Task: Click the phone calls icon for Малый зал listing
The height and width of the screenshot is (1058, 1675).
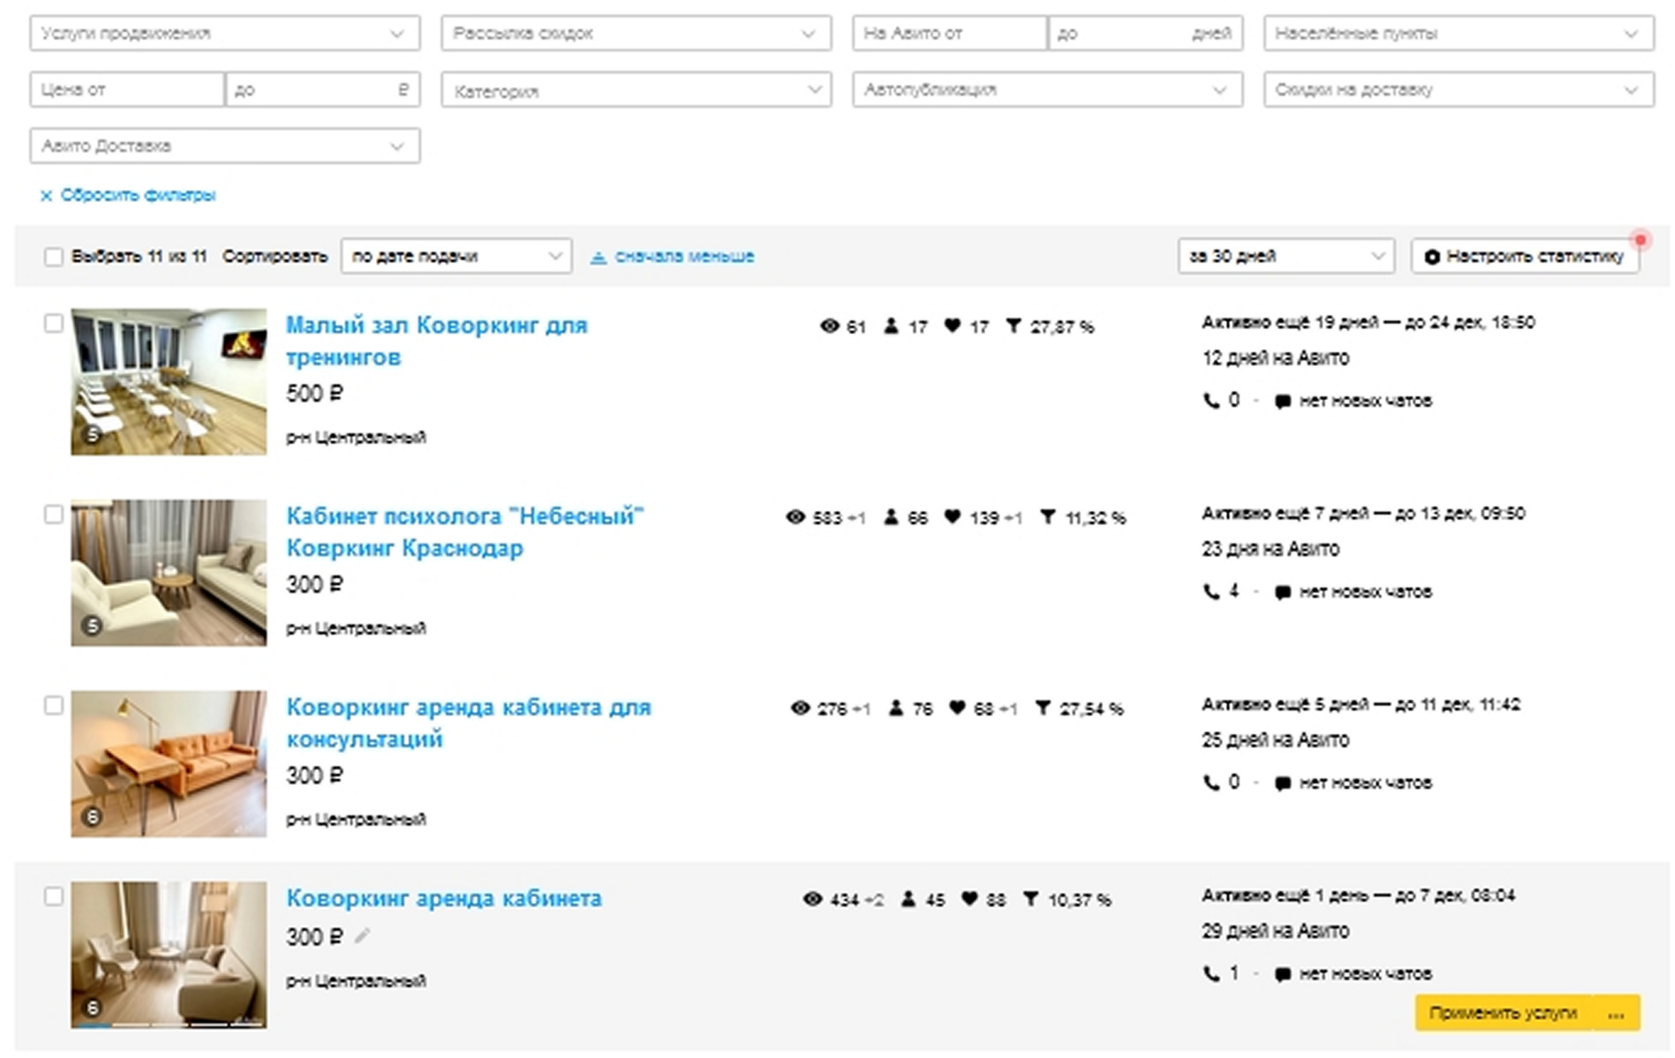Action: (x=1211, y=401)
